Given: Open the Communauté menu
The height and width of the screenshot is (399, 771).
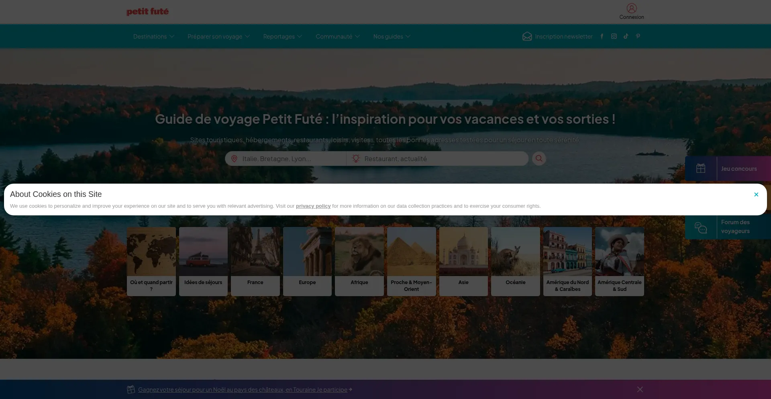Looking at the screenshot, I should click(337, 37).
